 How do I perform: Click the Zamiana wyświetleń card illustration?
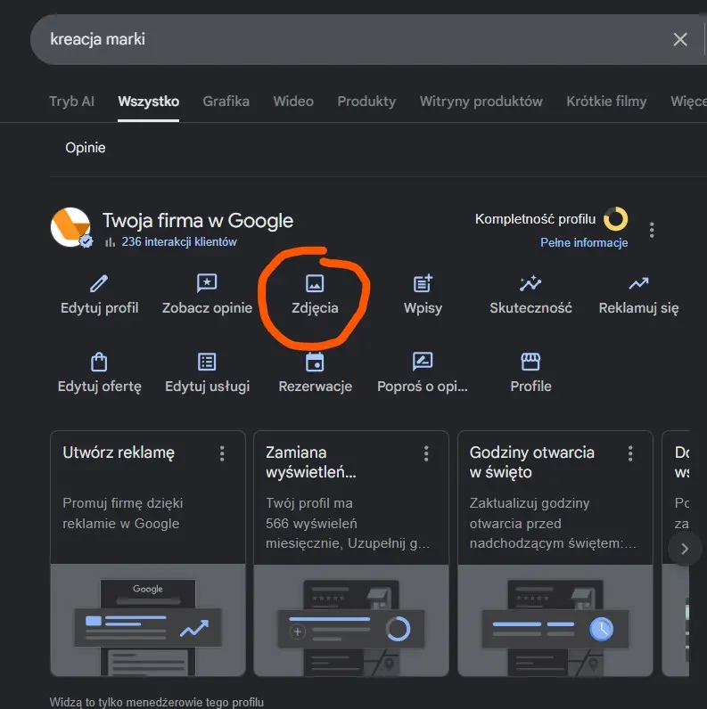coord(351,620)
